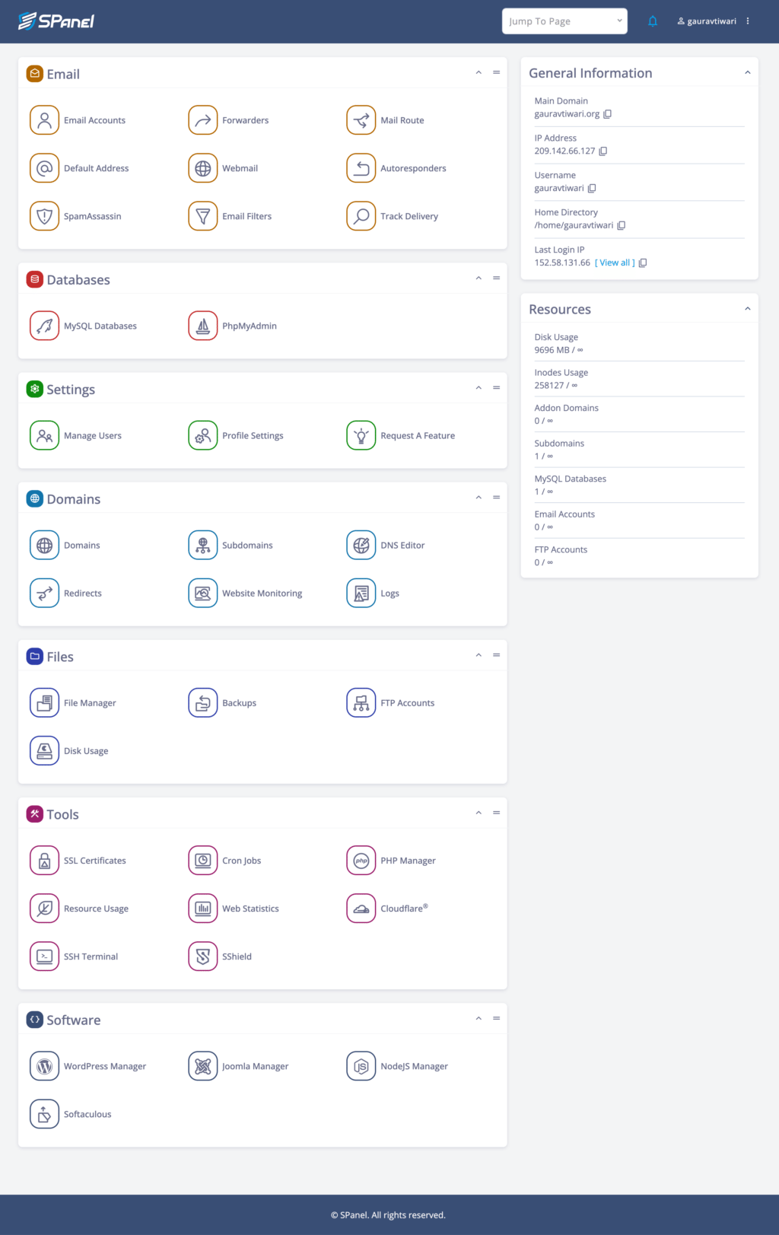Click the notification bell icon

coord(652,21)
